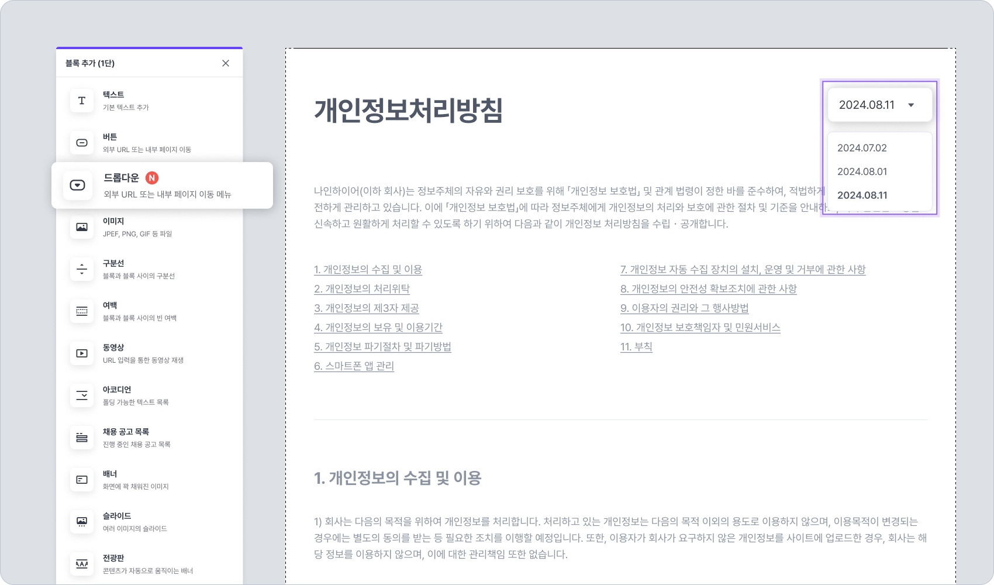The width and height of the screenshot is (994, 585).
Task: Click the Text block icon
Action: [82, 101]
